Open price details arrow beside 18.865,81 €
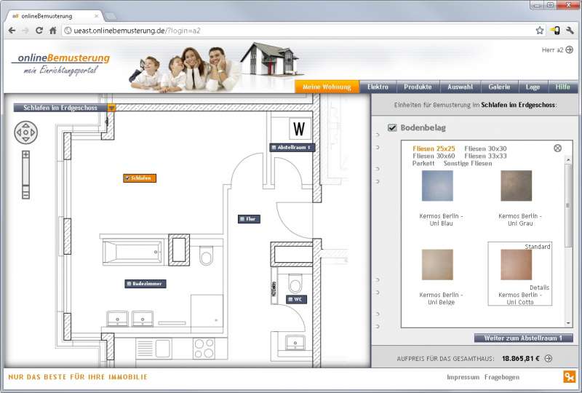582x393 pixels. click(x=549, y=359)
